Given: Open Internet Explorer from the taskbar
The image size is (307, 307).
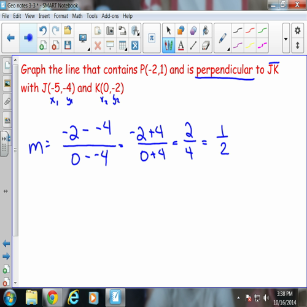Looking at the screenshot, I should [73, 297].
